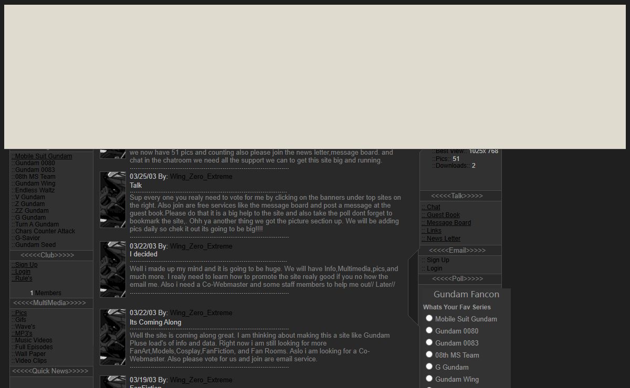Open the Turn A Gundam page

pyautogui.click(x=35, y=224)
